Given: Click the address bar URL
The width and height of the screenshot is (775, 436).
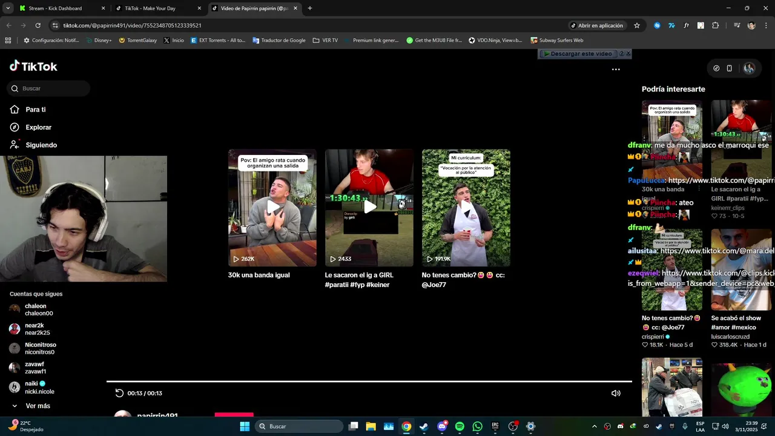Looking at the screenshot, I should tap(132, 25).
